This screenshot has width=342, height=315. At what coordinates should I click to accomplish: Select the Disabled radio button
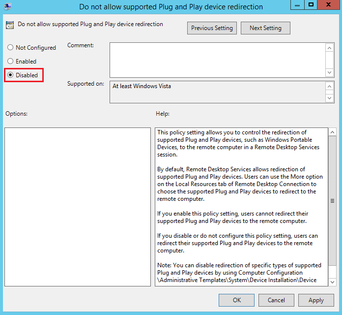pyautogui.click(x=10, y=75)
